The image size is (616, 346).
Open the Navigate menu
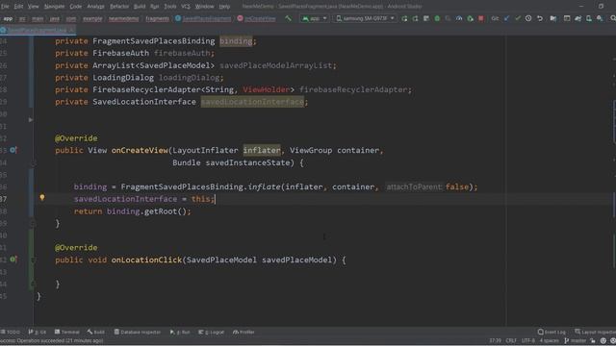(54, 7)
